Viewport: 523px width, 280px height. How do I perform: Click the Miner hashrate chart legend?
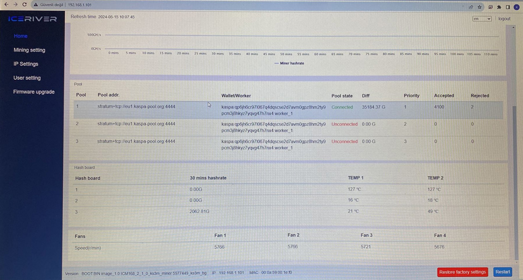point(289,63)
